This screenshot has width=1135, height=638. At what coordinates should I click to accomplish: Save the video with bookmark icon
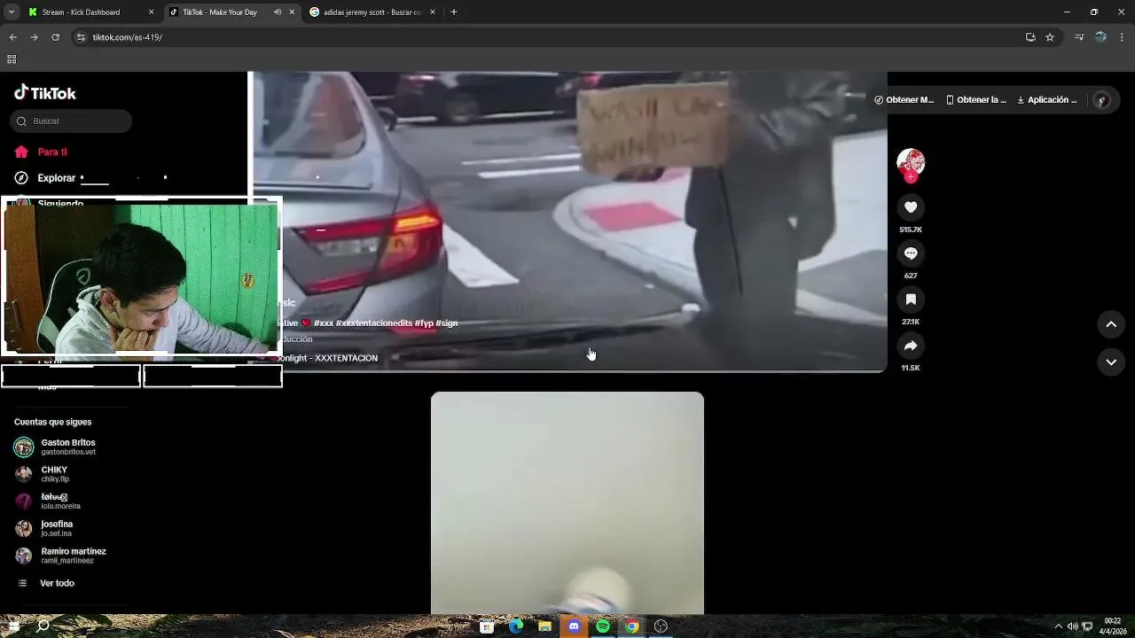911,300
